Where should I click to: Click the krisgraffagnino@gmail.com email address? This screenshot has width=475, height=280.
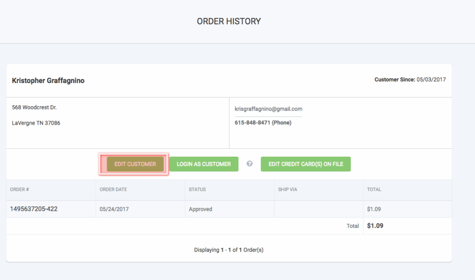pos(269,109)
